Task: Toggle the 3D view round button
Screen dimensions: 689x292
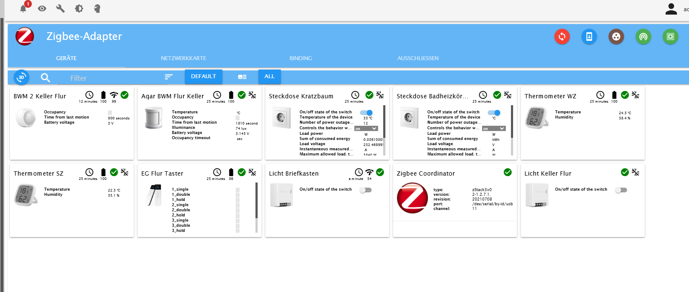Action: 22,77
